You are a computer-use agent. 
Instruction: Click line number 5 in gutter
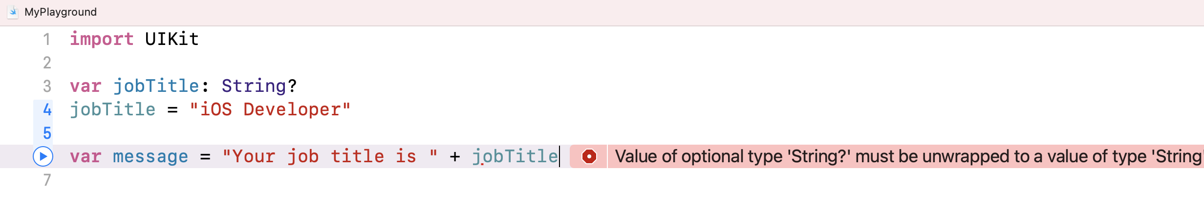[x=47, y=133]
